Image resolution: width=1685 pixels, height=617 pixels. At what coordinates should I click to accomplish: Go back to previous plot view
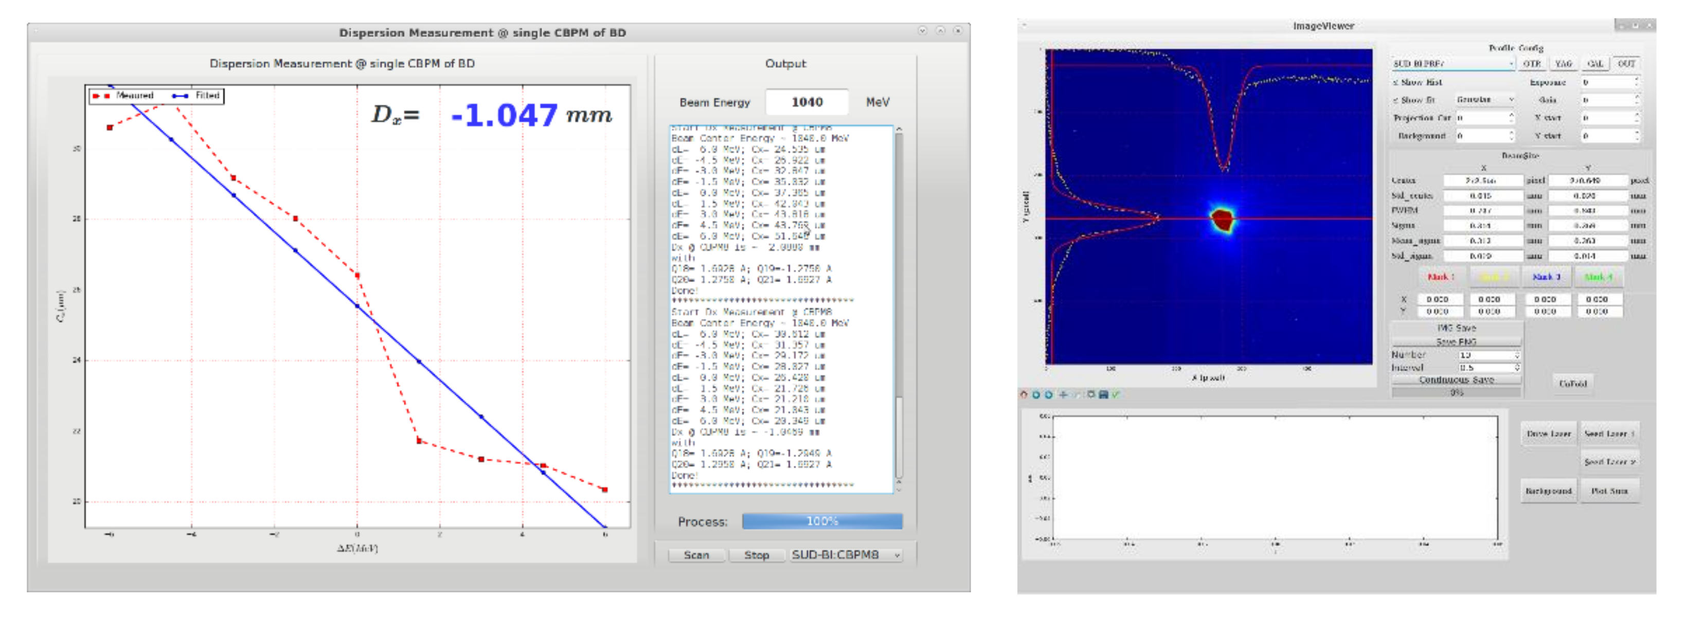1036,395
